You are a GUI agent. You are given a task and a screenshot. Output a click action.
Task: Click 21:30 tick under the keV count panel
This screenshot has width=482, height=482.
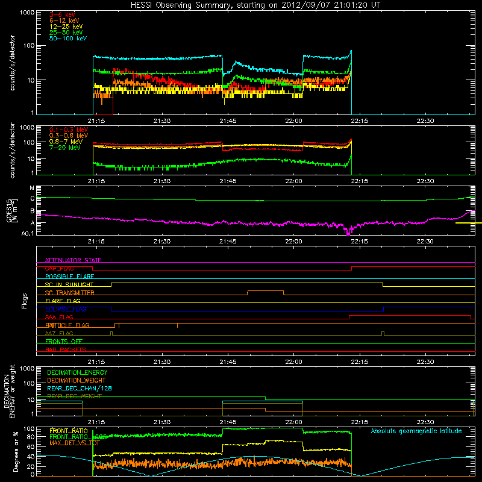tap(162, 121)
